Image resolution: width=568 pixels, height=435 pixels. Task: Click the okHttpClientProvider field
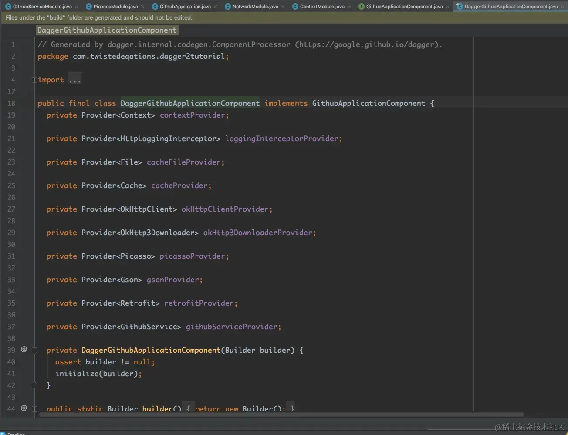click(x=225, y=209)
